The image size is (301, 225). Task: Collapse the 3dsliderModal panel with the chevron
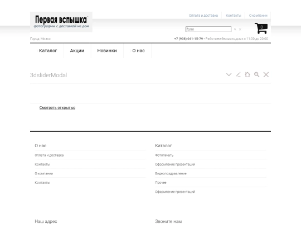(x=229, y=74)
